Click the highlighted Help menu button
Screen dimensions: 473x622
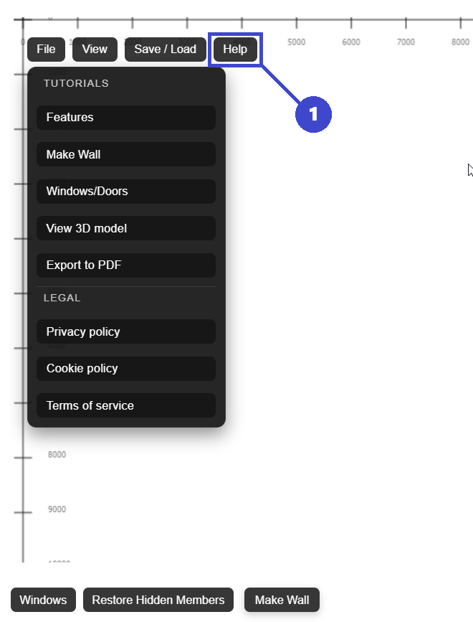pos(235,49)
